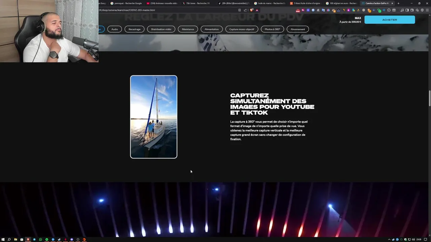Open Windows Start menu
The image size is (431, 242).
click(3, 240)
